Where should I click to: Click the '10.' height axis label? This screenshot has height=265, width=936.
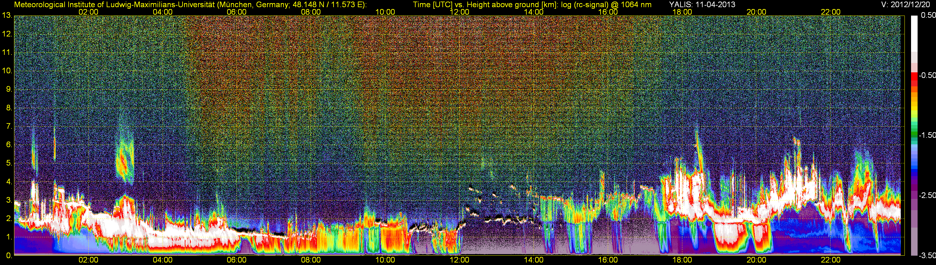pos(7,71)
